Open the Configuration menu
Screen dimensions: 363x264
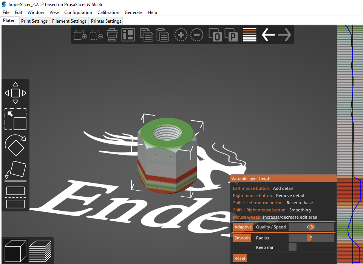78,12
